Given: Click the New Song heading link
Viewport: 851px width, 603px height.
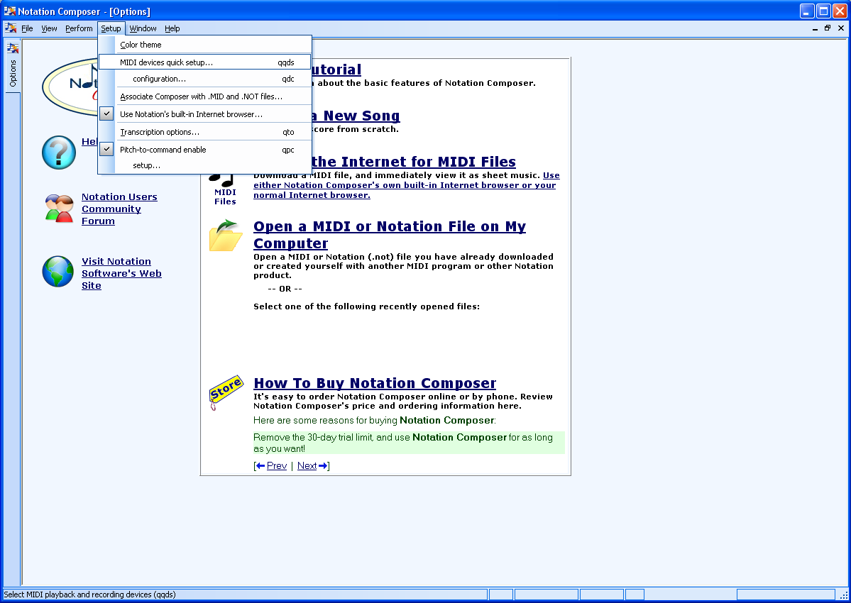Looking at the screenshot, I should 356,116.
